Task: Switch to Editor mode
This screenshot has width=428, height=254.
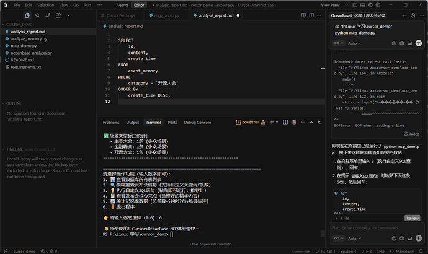Action: click(x=140, y=4)
